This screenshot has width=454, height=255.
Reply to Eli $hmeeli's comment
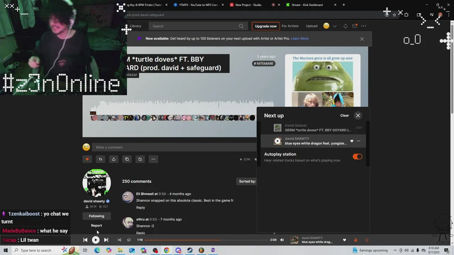tap(140, 208)
